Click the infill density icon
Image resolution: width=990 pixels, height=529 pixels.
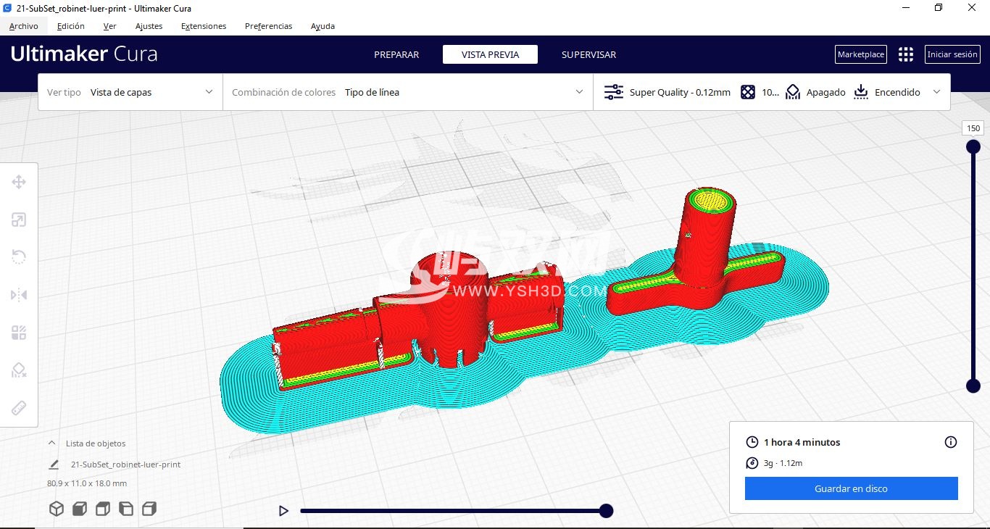pyautogui.click(x=748, y=92)
